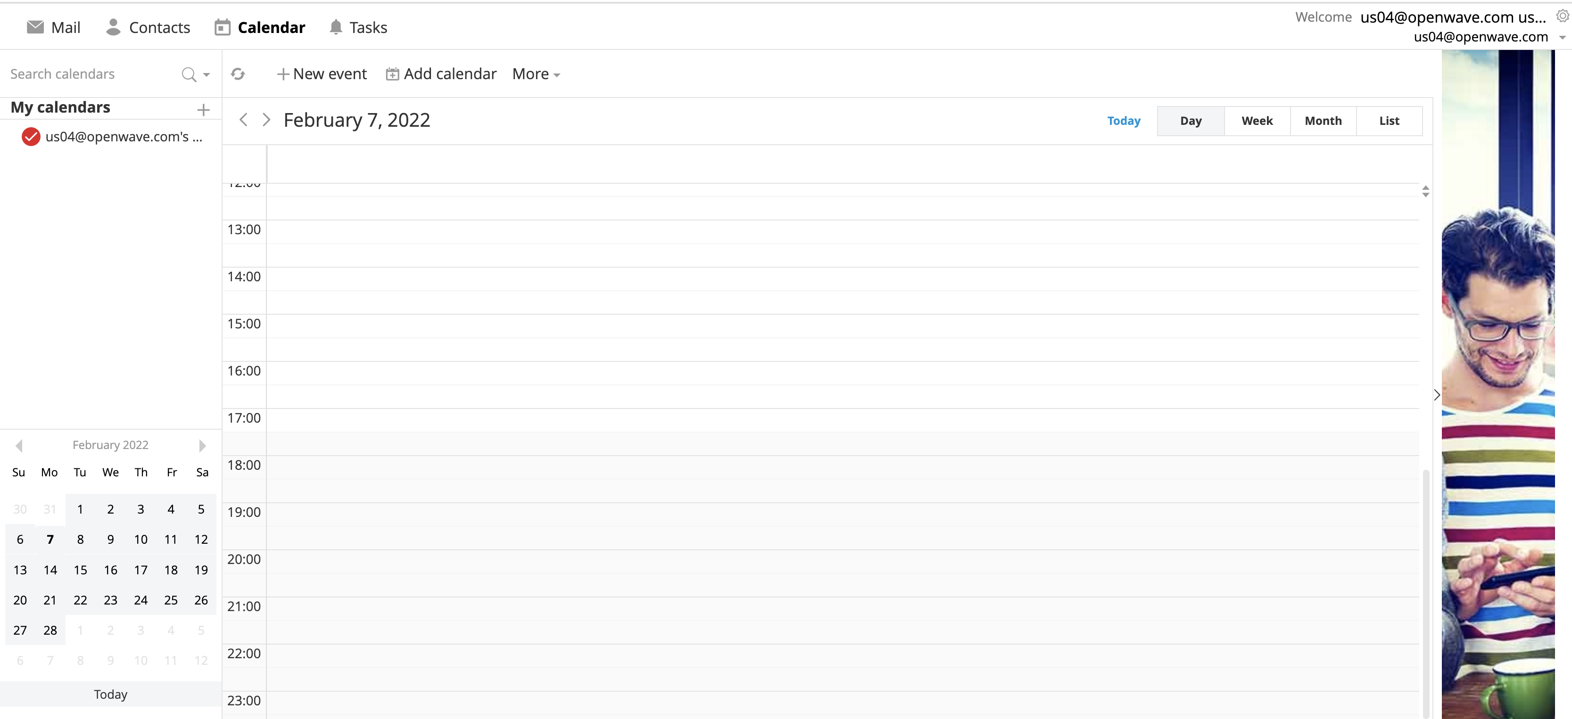
Task: Open the More options dropdown
Action: point(535,74)
